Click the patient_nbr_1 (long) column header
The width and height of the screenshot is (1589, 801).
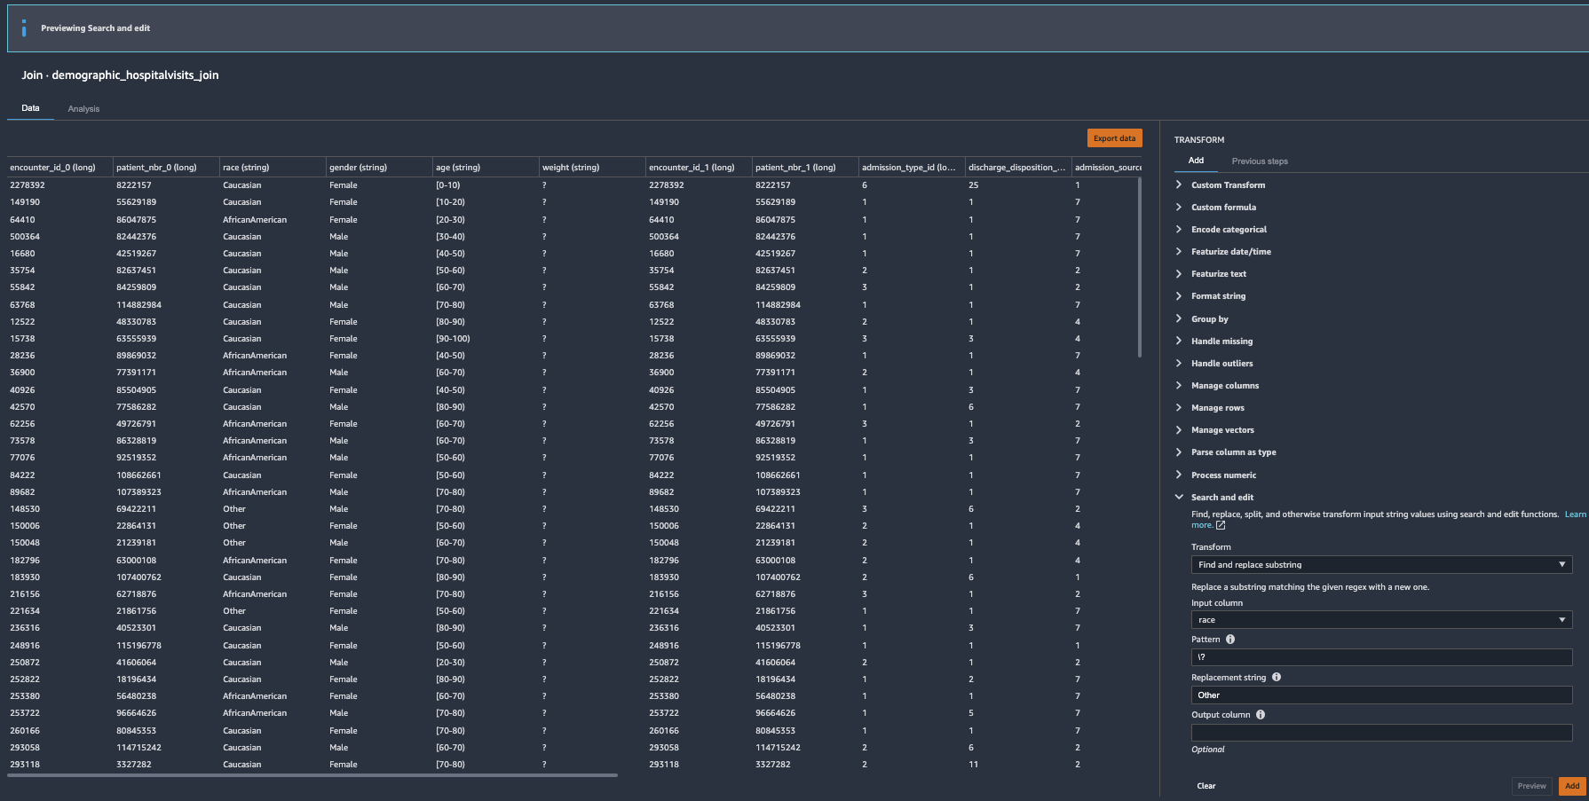coord(805,168)
